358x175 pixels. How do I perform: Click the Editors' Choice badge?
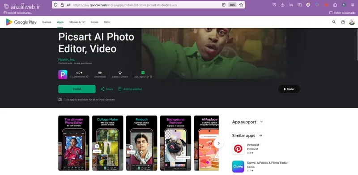tap(120, 75)
